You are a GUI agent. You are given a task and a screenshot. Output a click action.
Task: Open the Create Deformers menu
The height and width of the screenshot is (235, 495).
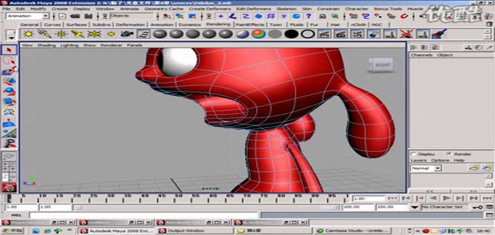(x=210, y=9)
